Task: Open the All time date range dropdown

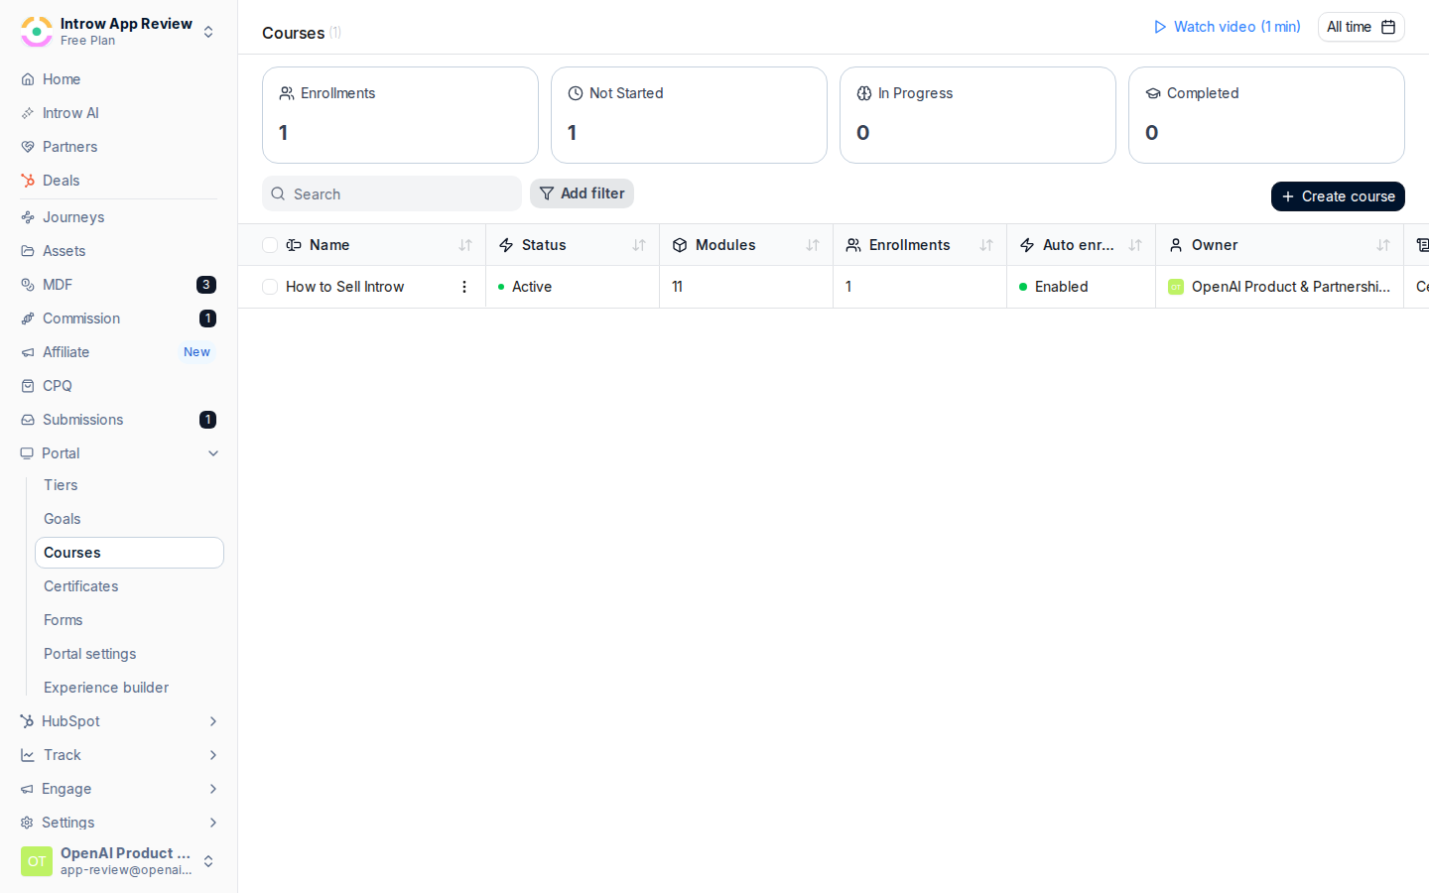Action: (x=1361, y=27)
